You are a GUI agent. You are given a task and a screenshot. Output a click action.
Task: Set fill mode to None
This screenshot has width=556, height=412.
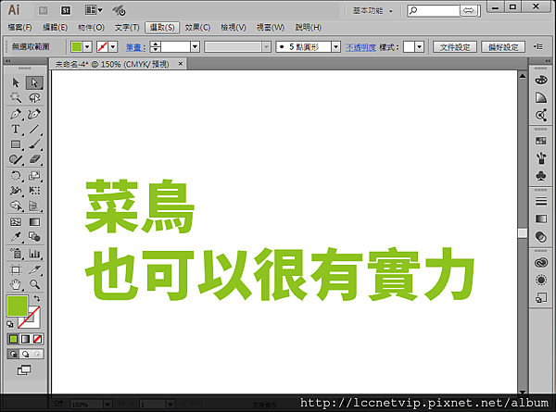(37, 340)
